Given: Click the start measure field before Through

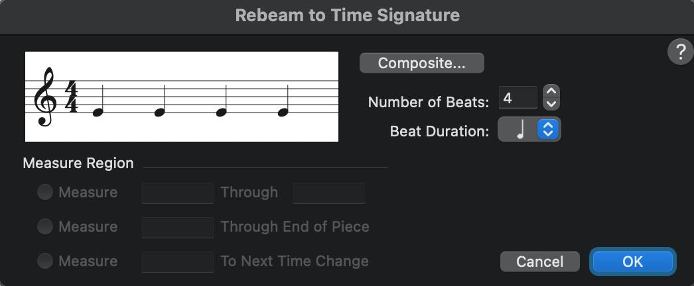Looking at the screenshot, I should click(x=178, y=193).
